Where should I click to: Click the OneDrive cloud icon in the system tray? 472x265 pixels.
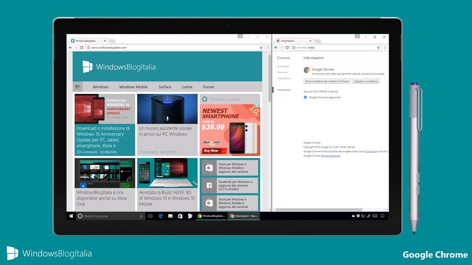click(x=353, y=216)
